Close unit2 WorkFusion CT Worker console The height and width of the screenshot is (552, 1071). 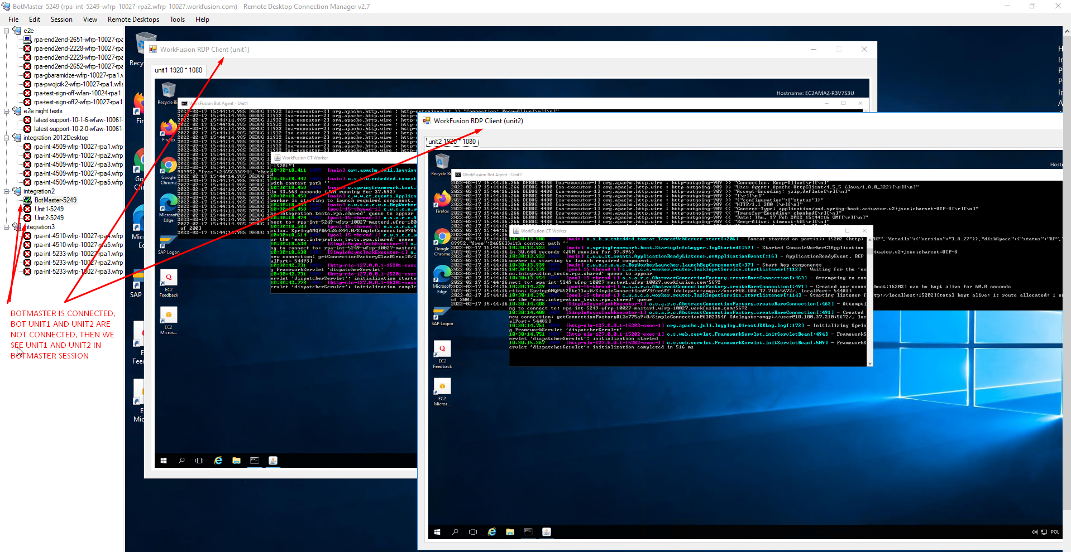point(864,230)
